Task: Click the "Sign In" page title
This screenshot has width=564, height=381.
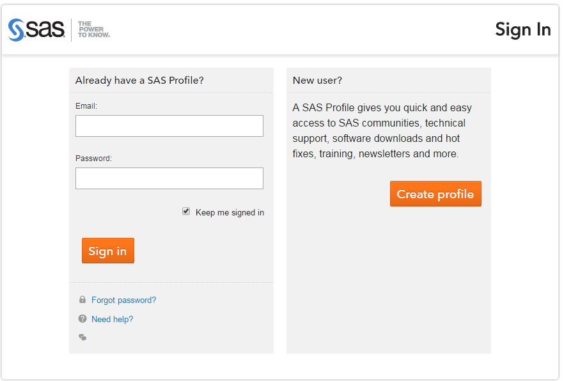Action: [523, 30]
